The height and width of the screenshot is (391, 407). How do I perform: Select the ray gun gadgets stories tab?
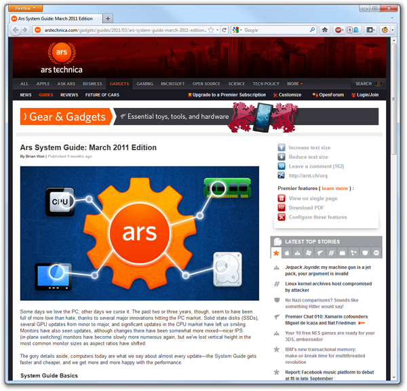tap(320, 253)
